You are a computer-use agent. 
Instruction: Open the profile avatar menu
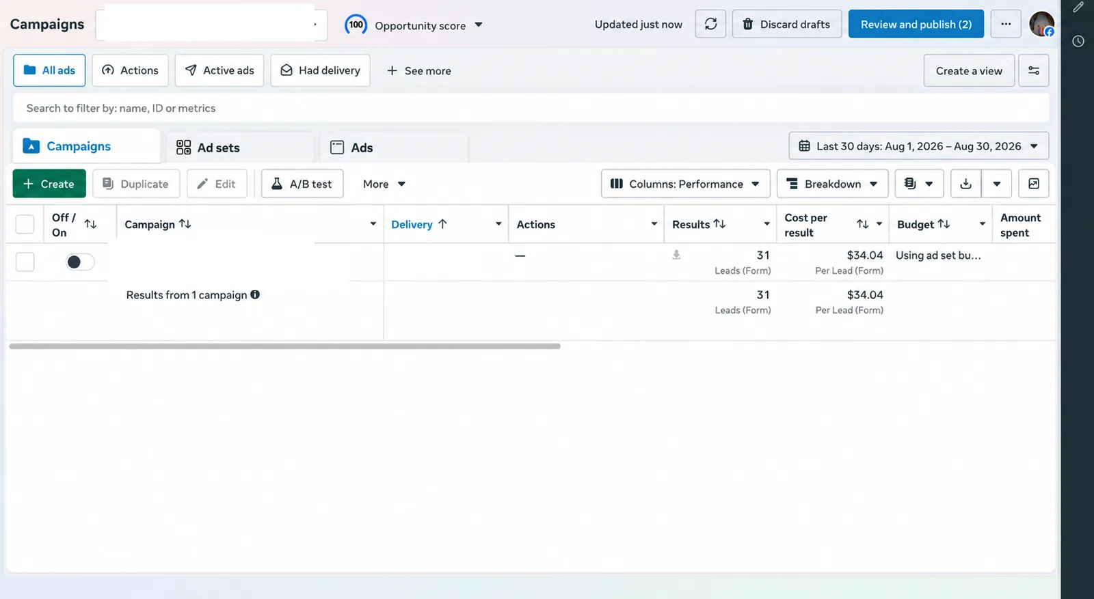point(1041,24)
